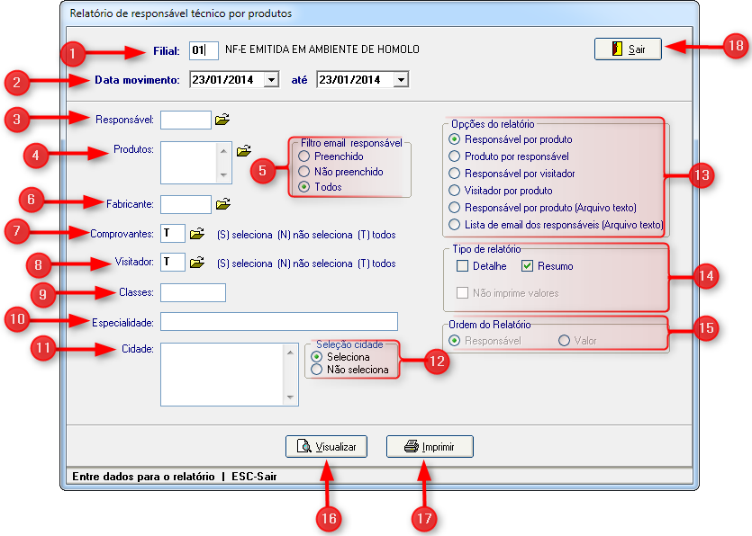
Task: Click the Sair exit button
Action: 628,49
